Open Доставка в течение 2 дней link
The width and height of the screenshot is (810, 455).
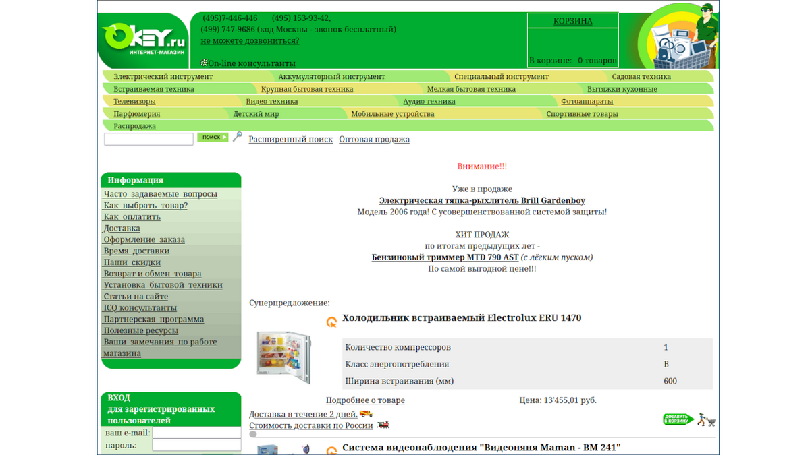coord(303,415)
